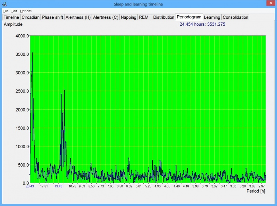The width and height of the screenshot is (277, 206).
Task: Open the Napping tab
Action: 128,17
